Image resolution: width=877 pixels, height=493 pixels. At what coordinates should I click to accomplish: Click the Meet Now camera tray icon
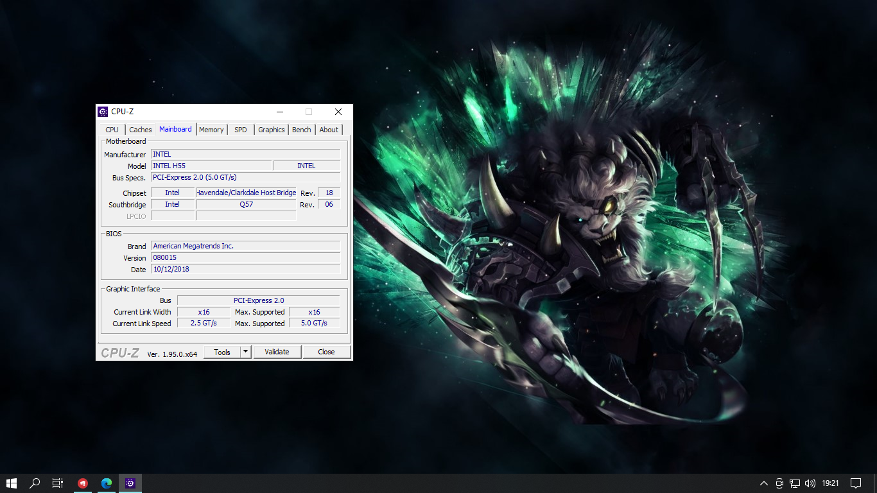click(x=779, y=483)
